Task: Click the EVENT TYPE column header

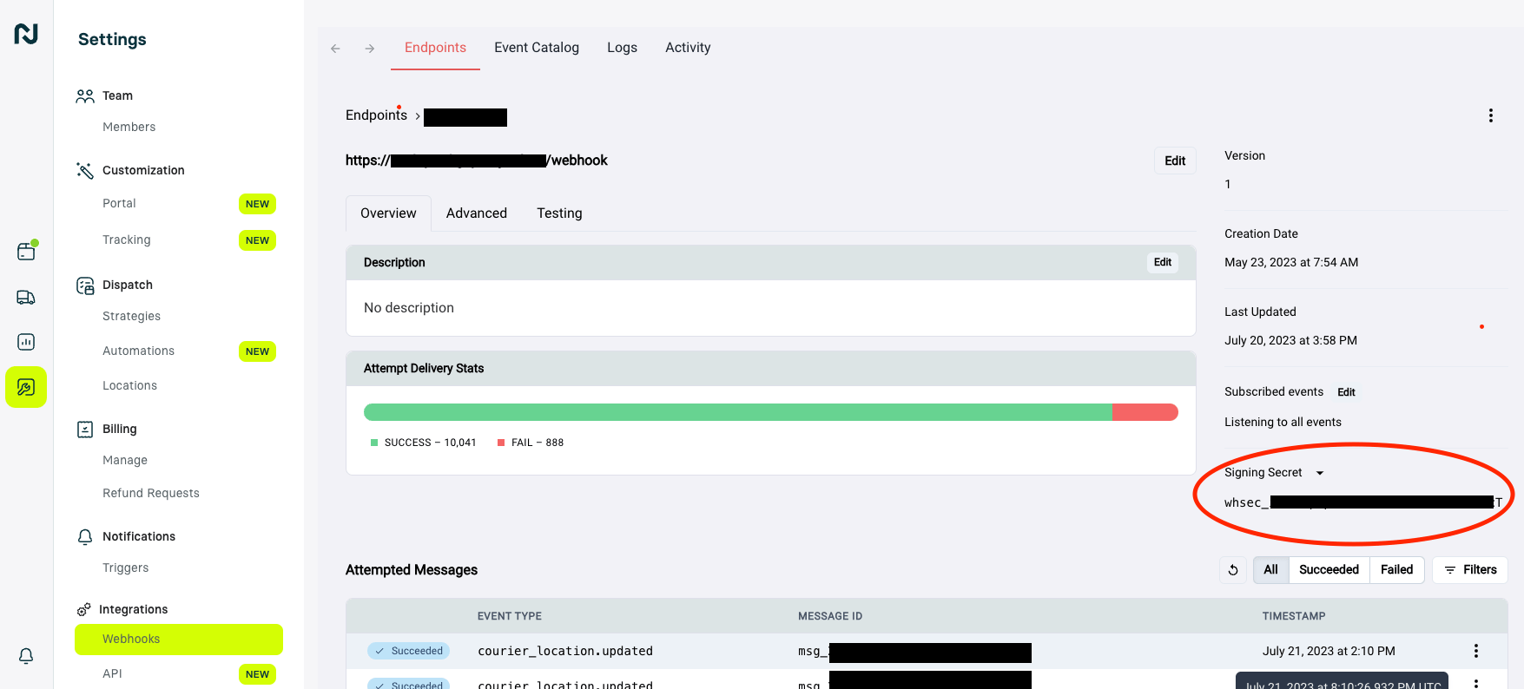Action: pos(510,616)
